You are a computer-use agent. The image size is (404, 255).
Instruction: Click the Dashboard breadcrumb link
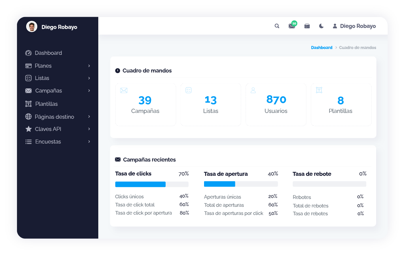click(x=321, y=48)
